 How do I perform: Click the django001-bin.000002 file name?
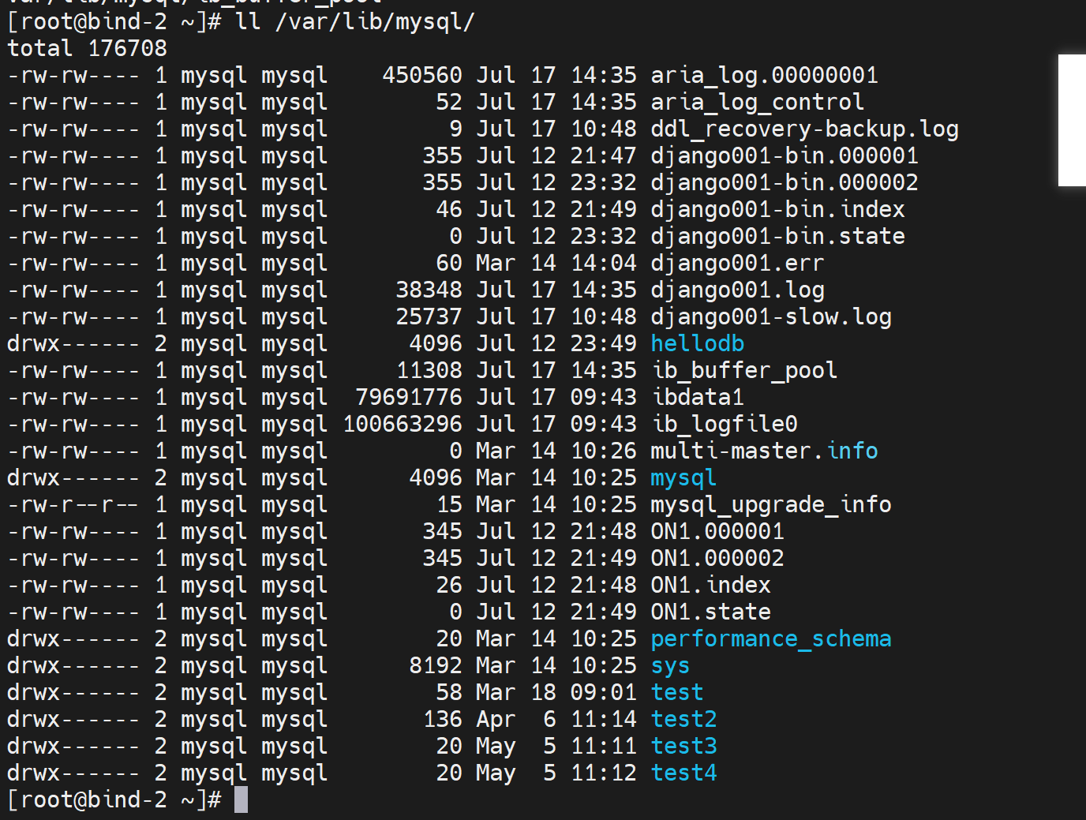click(x=784, y=182)
